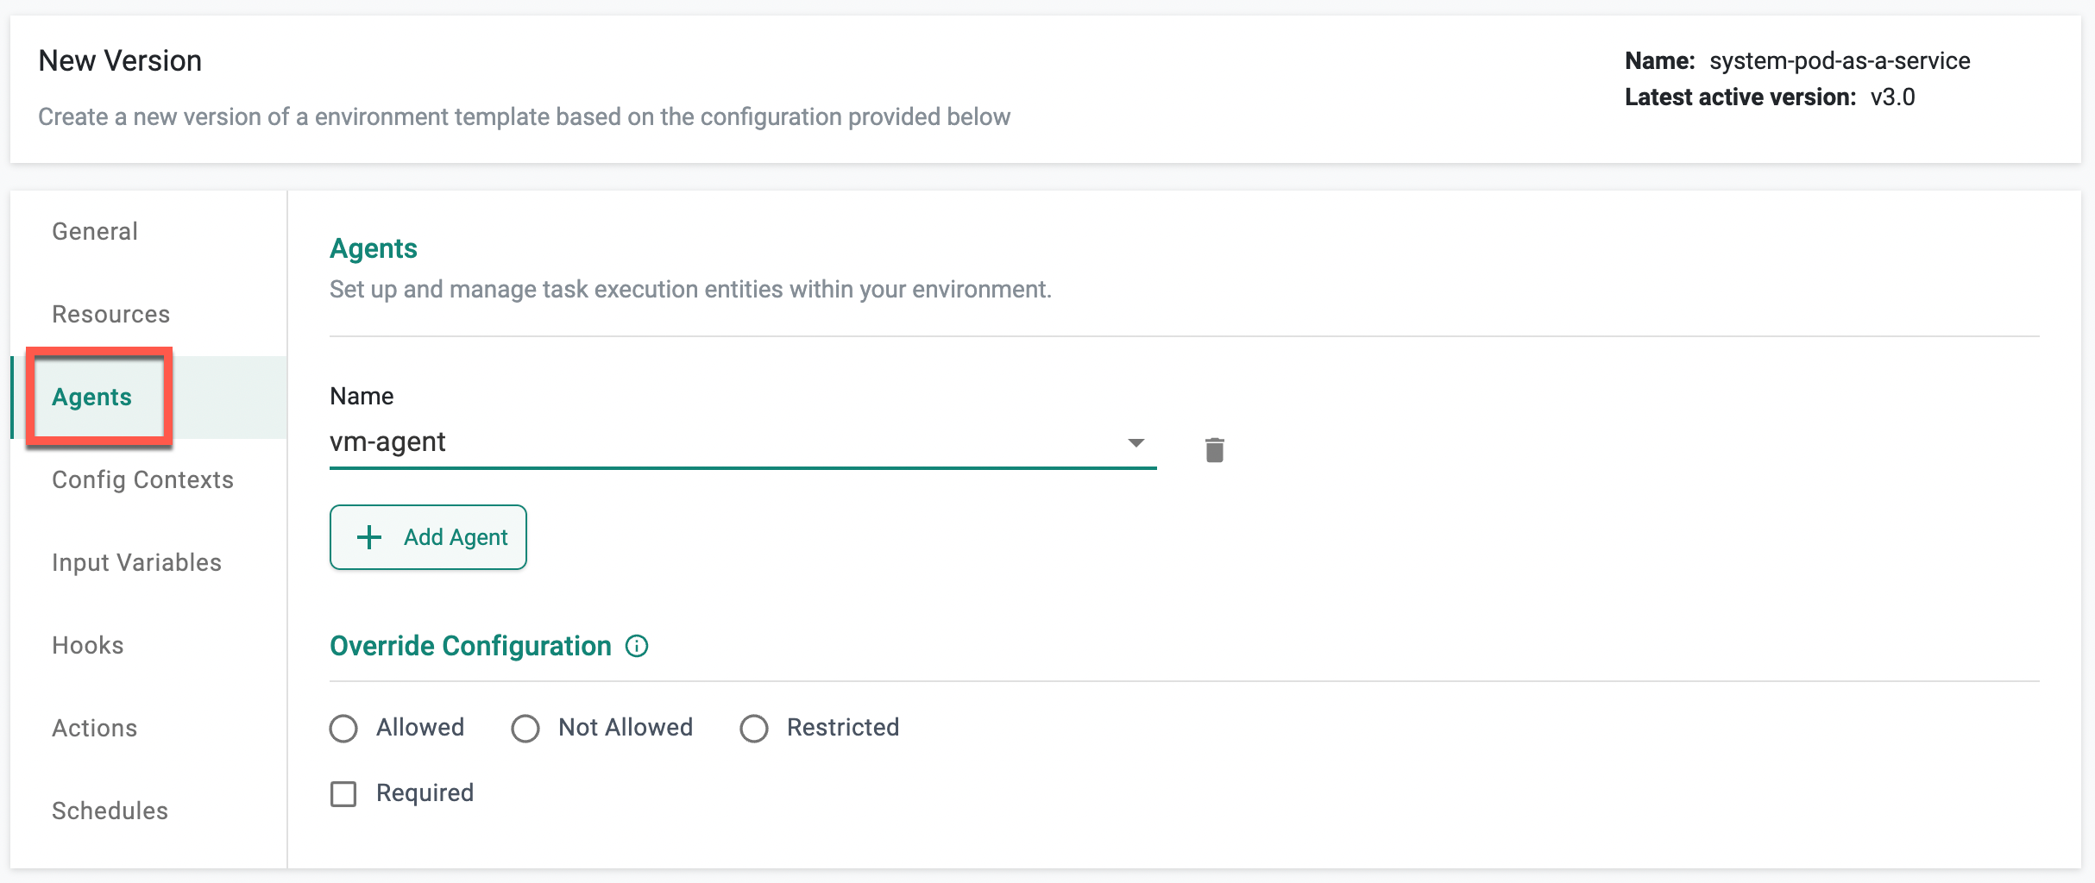Choose the Restricted radio option

754,729
